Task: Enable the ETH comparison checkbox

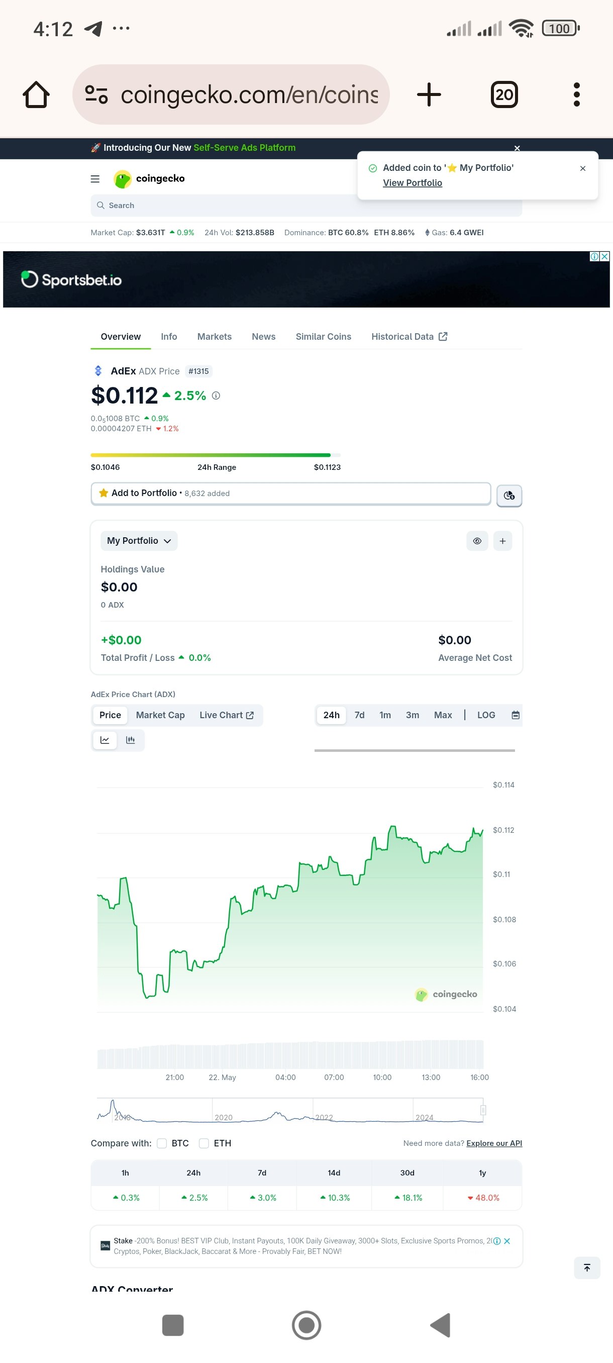Action: (x=204, y=1143)
